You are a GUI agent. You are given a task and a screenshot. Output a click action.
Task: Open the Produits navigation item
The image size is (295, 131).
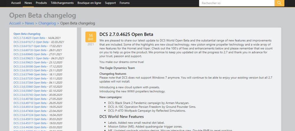[x=41, y=3]
